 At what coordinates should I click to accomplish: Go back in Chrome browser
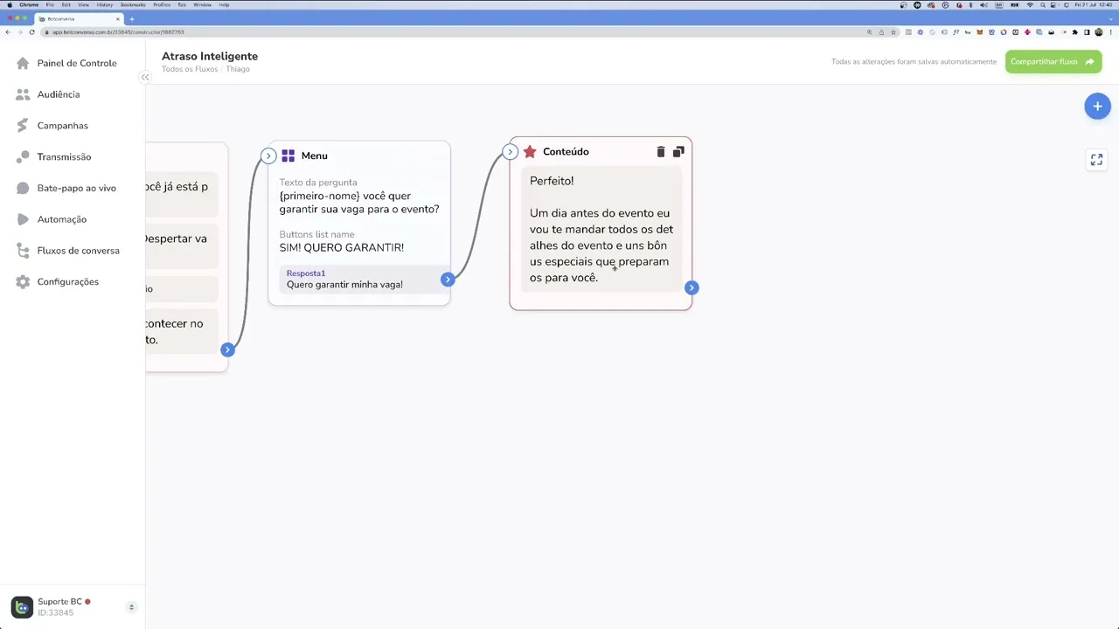pos(8,32)
